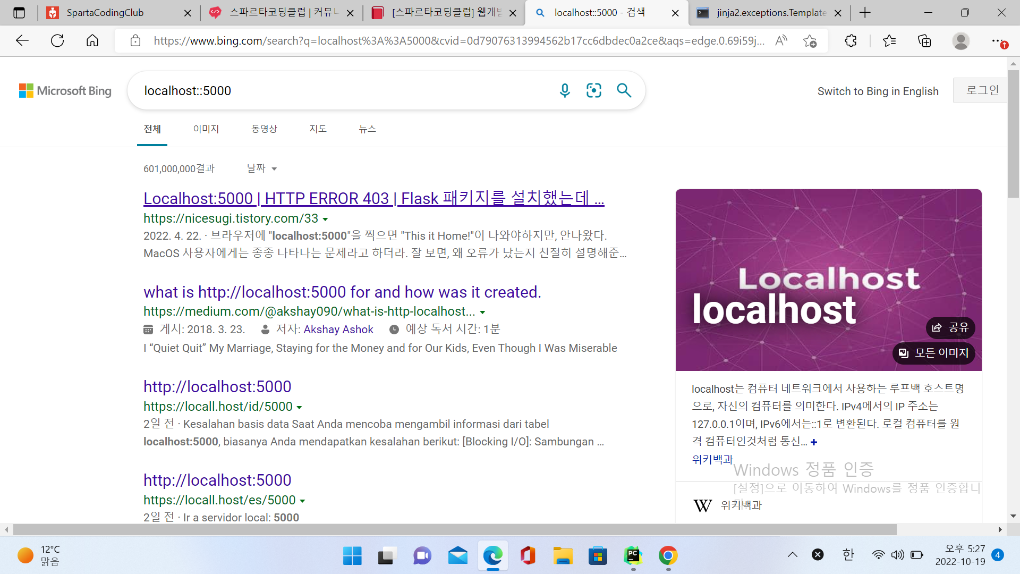The width and height of the screenshot is (1020, 574).
Task: Open Teams Chat from taskbar
Action: click(x=422, y=556)
